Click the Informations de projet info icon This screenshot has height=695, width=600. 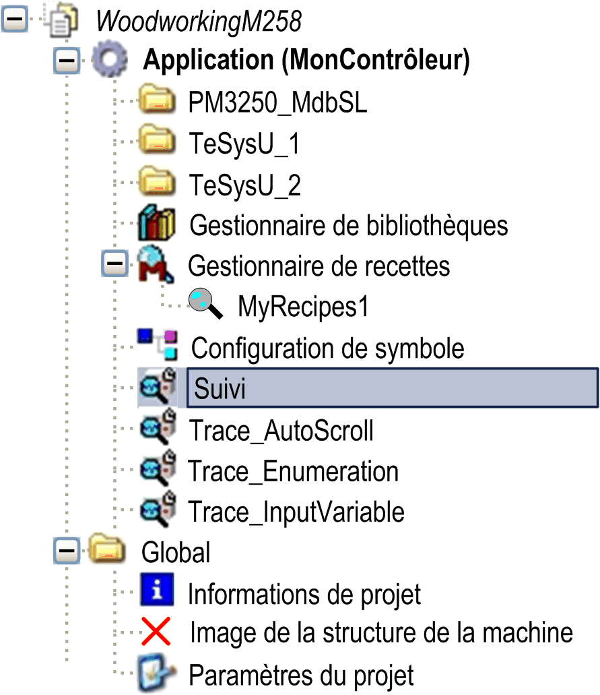point(158,591)
